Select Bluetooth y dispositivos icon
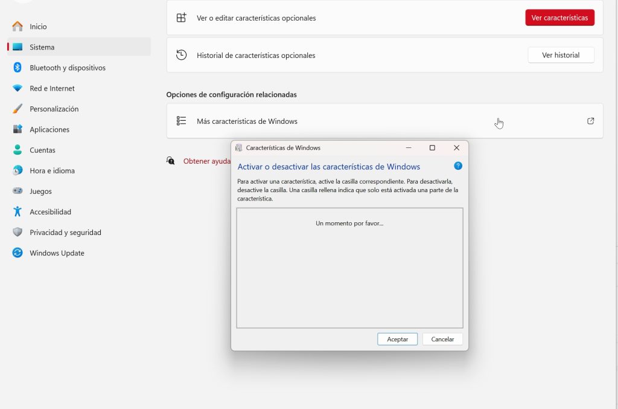This screenshot has height=409, width=618. 18,68
